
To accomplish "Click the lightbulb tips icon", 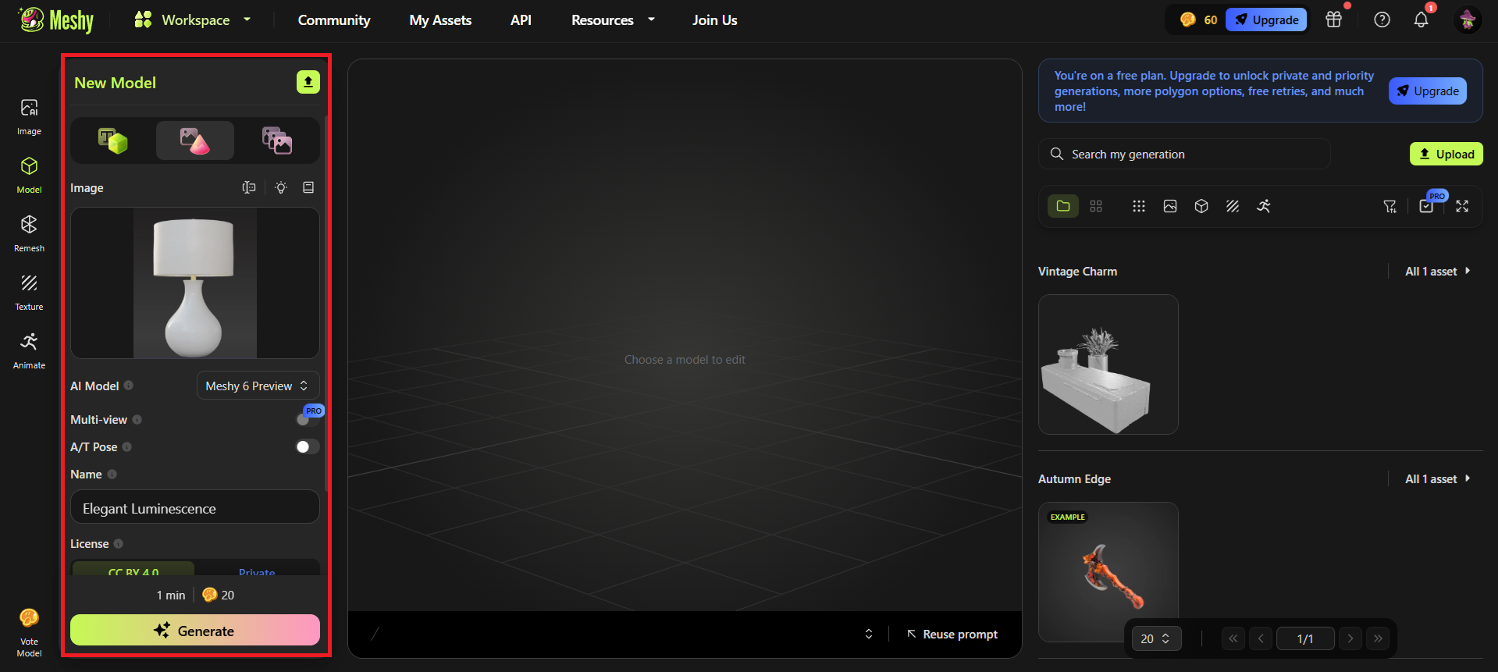I will point(281,187).
